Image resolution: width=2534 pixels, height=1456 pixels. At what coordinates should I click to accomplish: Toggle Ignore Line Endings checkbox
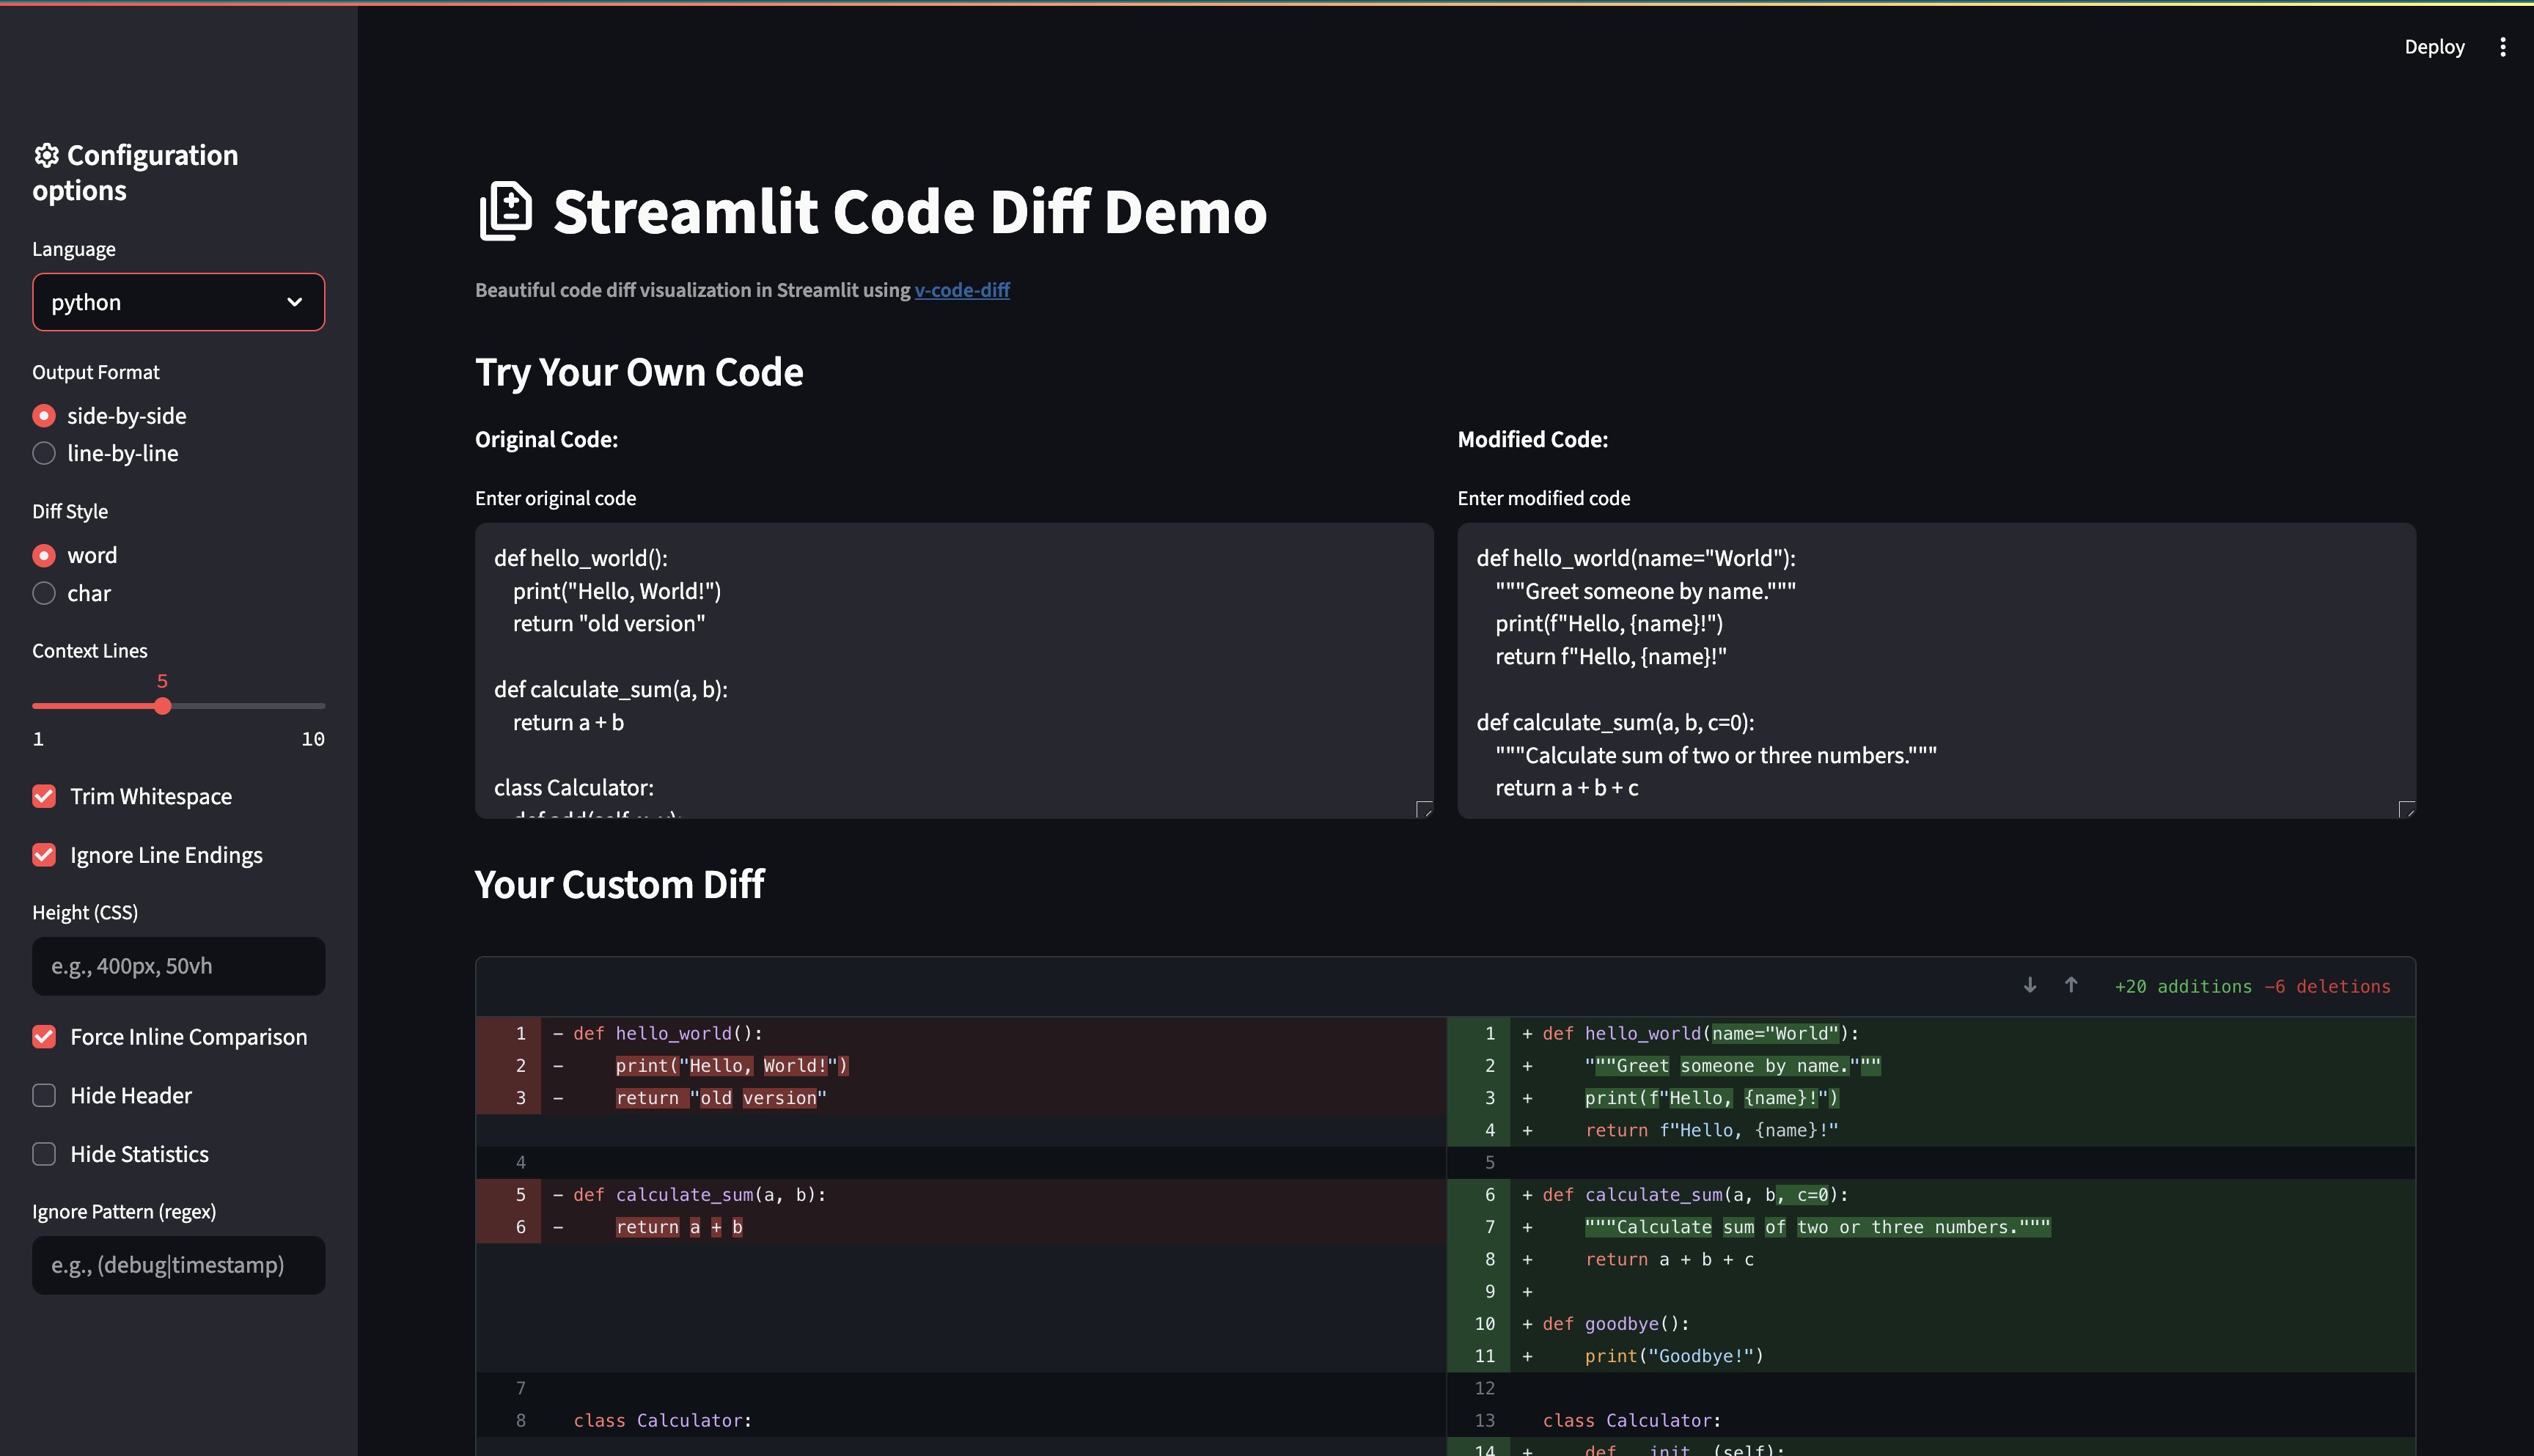tap(44, 855)
